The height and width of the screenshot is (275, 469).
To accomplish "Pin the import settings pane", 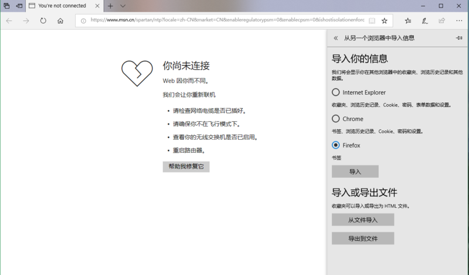I will pos(459,38).
